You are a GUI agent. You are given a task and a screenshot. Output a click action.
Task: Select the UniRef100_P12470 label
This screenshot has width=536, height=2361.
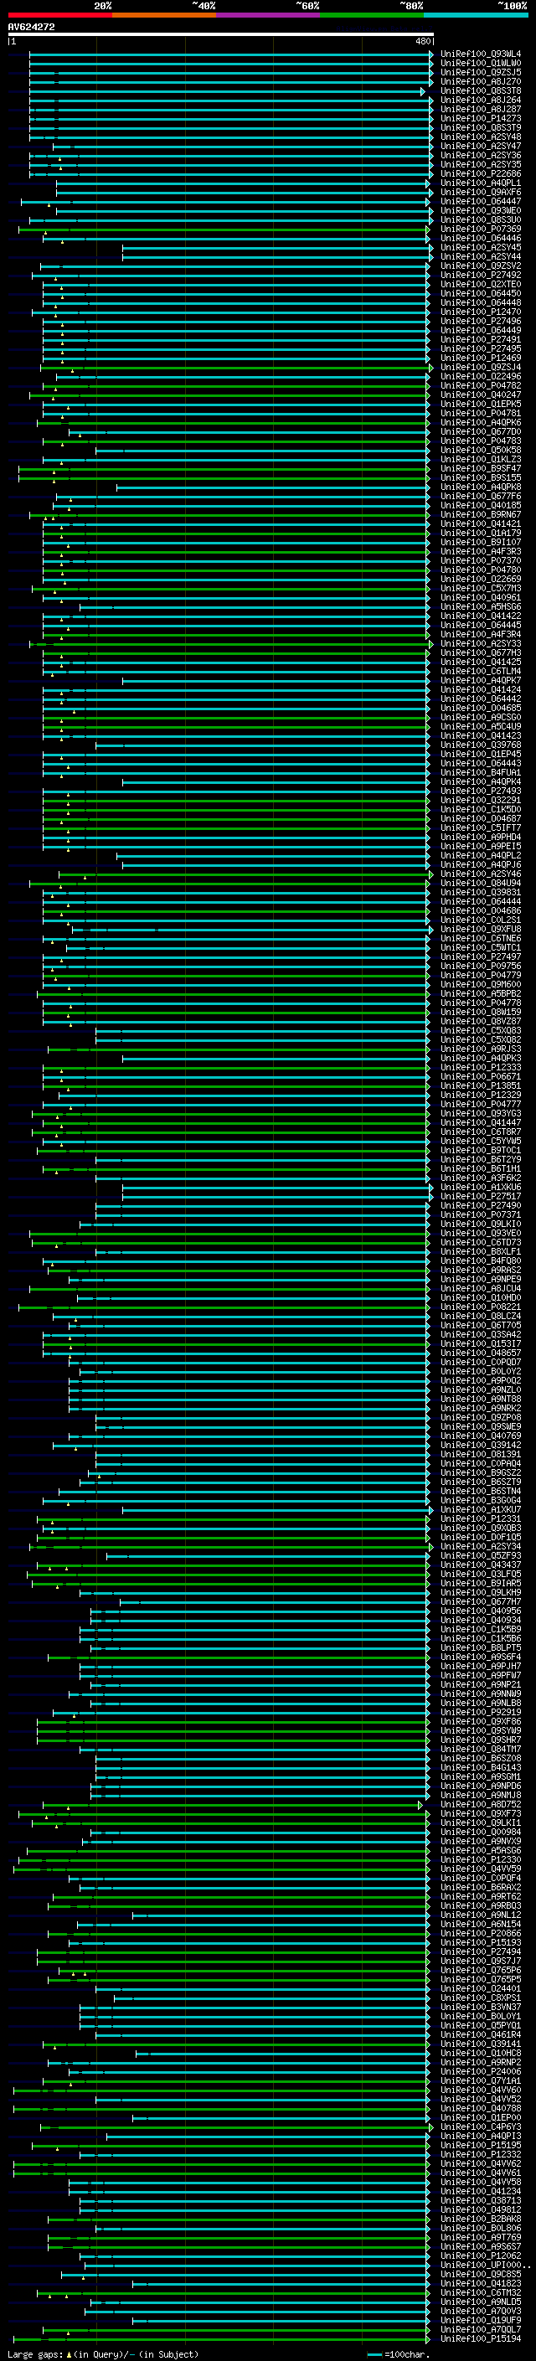tap(481, 312)
